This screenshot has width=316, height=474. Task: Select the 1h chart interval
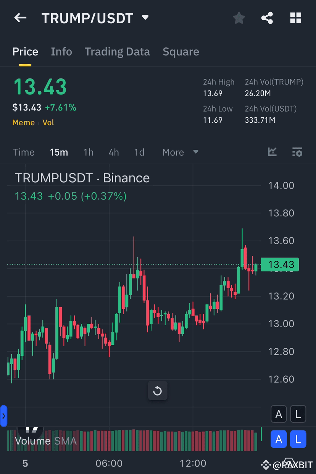(89, 152)
